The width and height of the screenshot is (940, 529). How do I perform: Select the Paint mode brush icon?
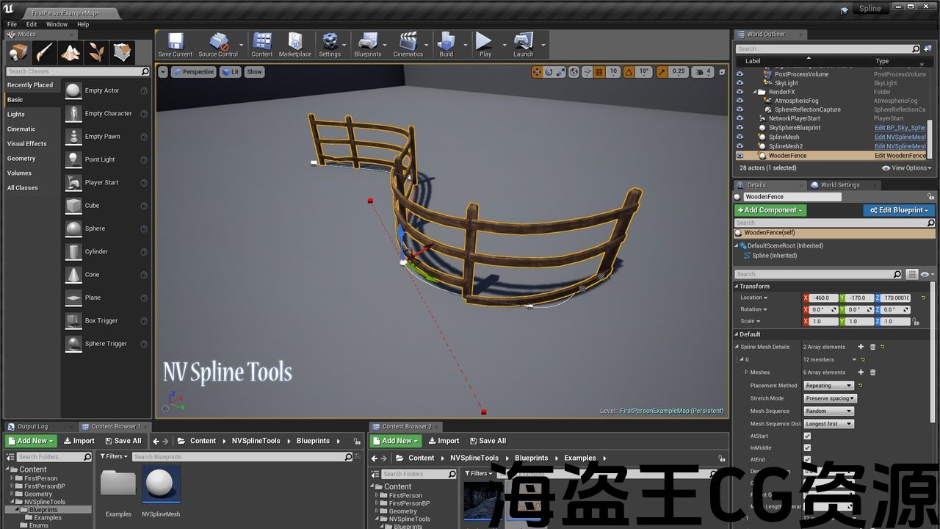point(44,52)
